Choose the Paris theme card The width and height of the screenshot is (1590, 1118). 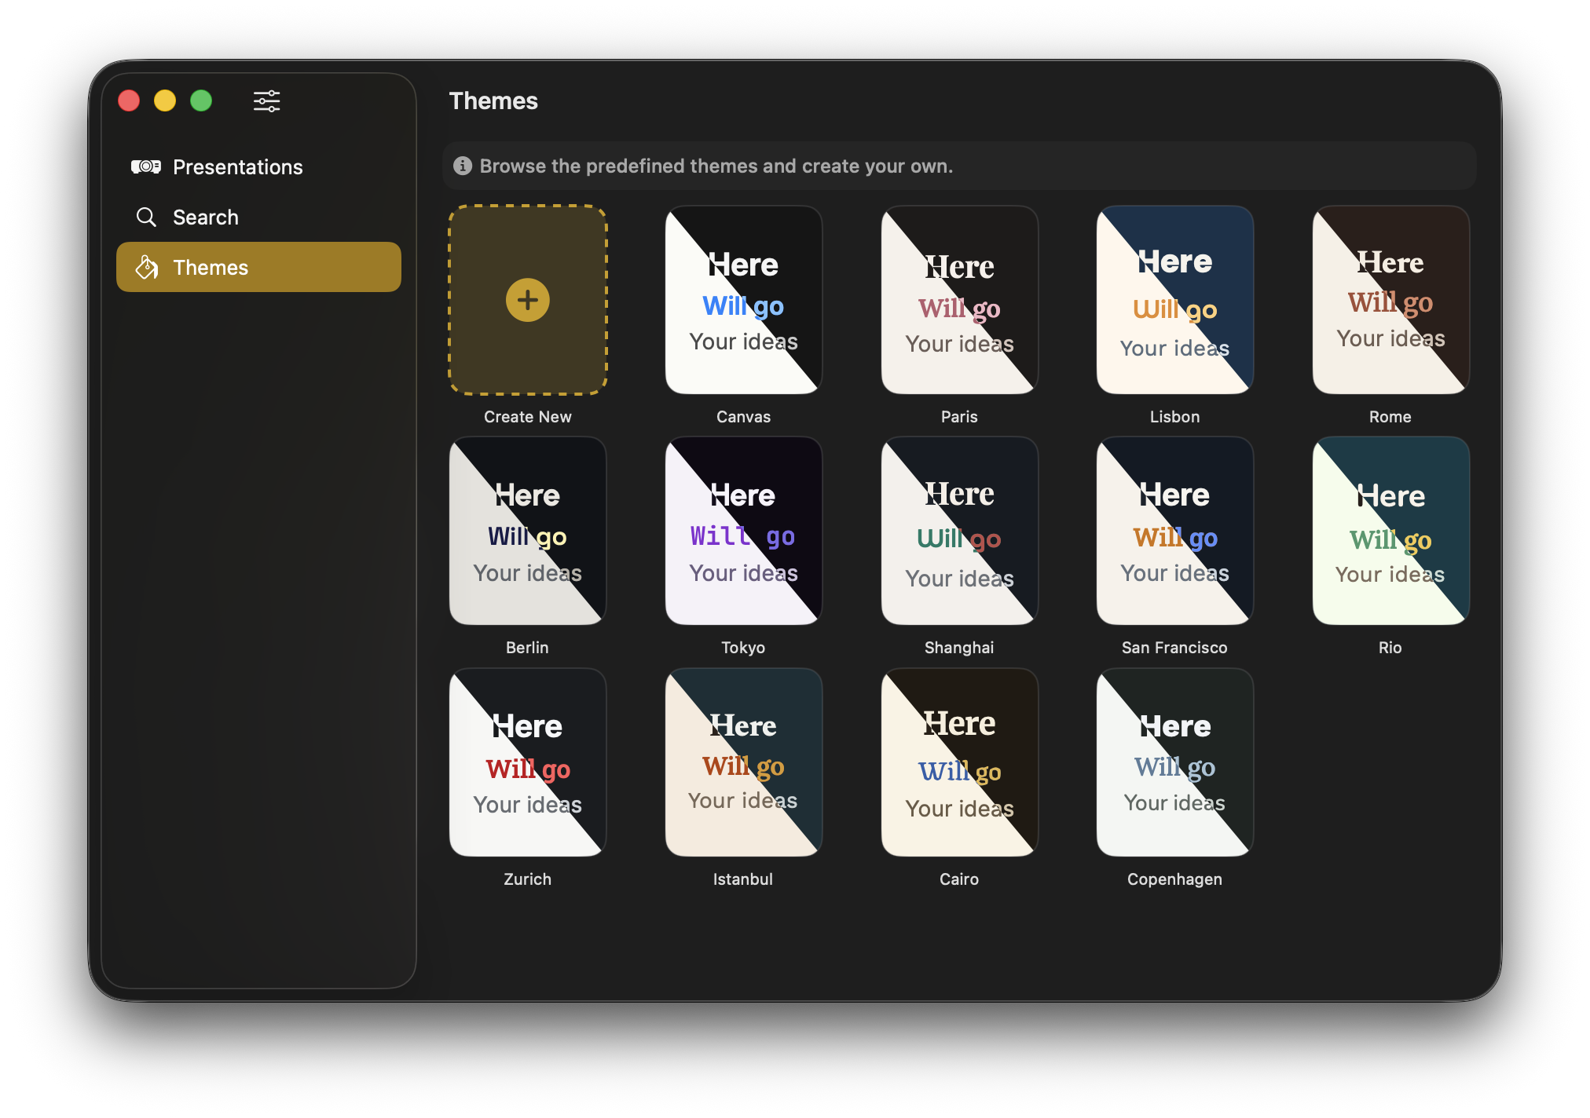pyautogui.click(x=959, y=300)
